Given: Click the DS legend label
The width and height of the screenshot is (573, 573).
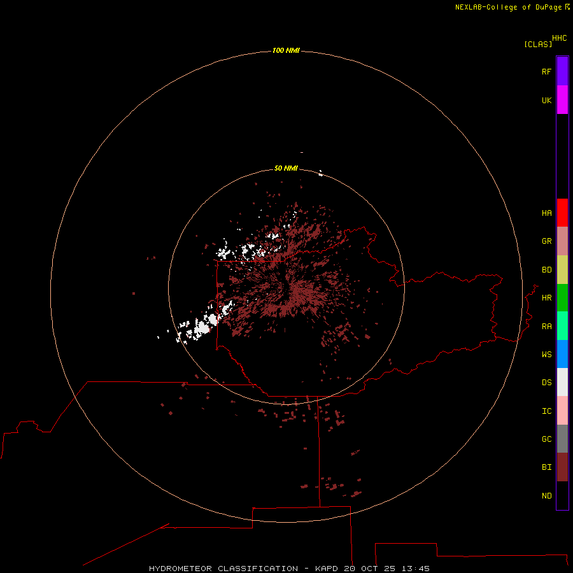Looking at the screenshot, I should click(546, 383).
